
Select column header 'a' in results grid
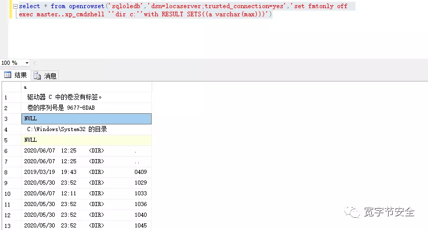pos(86,87)
